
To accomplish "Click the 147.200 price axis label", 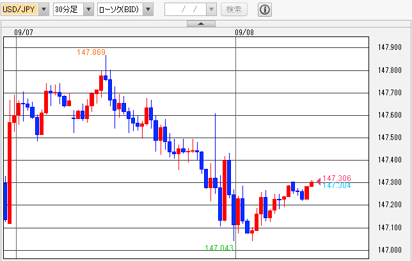I will coord(390,205).
